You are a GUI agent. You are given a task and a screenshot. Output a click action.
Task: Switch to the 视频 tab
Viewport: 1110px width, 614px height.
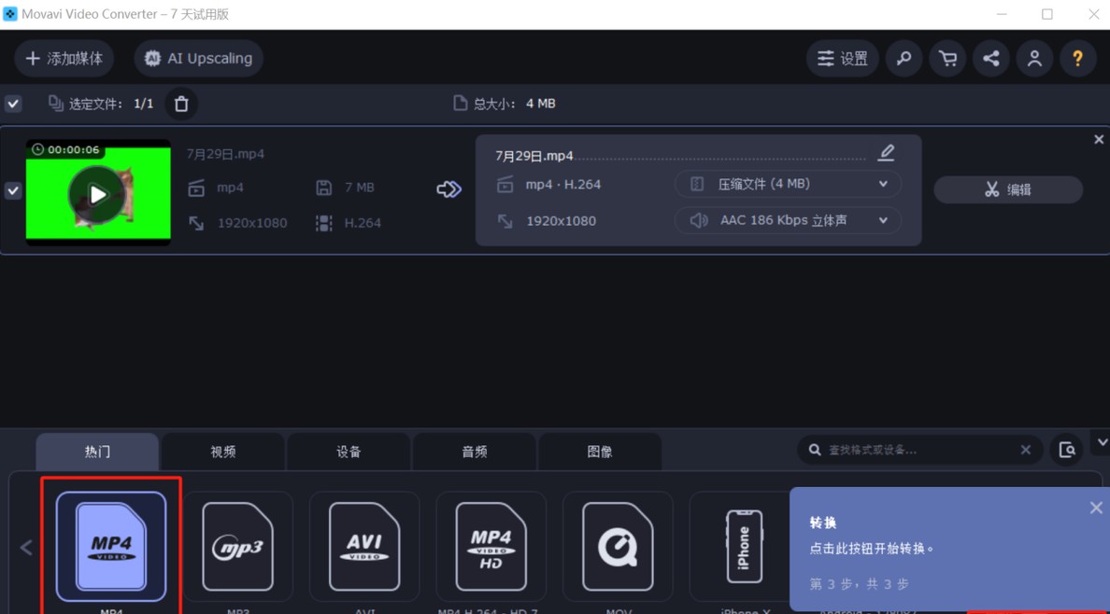coord(223,452)
